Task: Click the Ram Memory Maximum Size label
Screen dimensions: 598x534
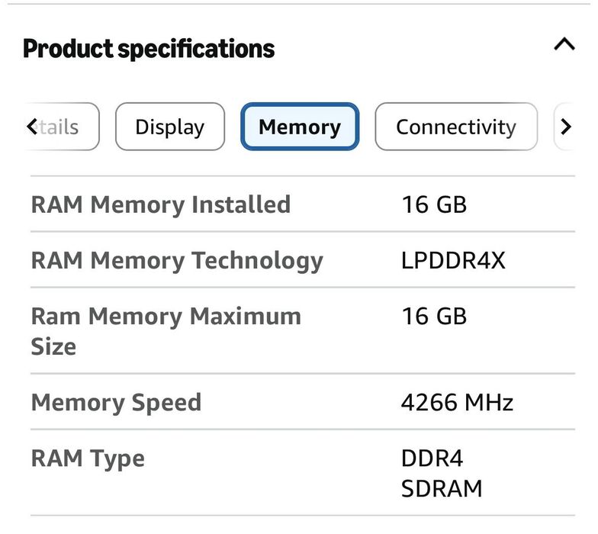Action: pyautogui.click(x=166, y=331)
